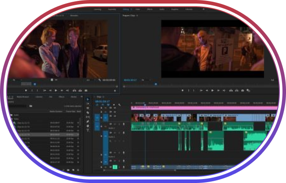Screen dimensions: 286x183
Task: Go to In point in Program monitor
Action: (x=201, y=90)
